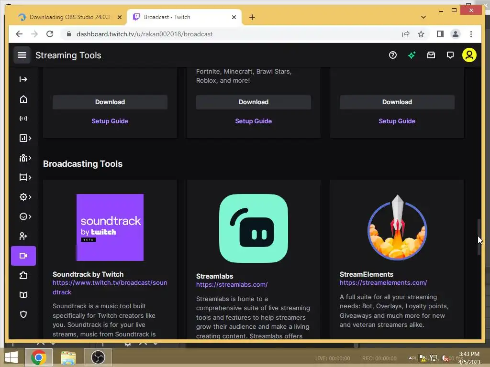Open the Creator Camp book icon
Viewport: 490px width, 367px height.
(x=23, y=295)
